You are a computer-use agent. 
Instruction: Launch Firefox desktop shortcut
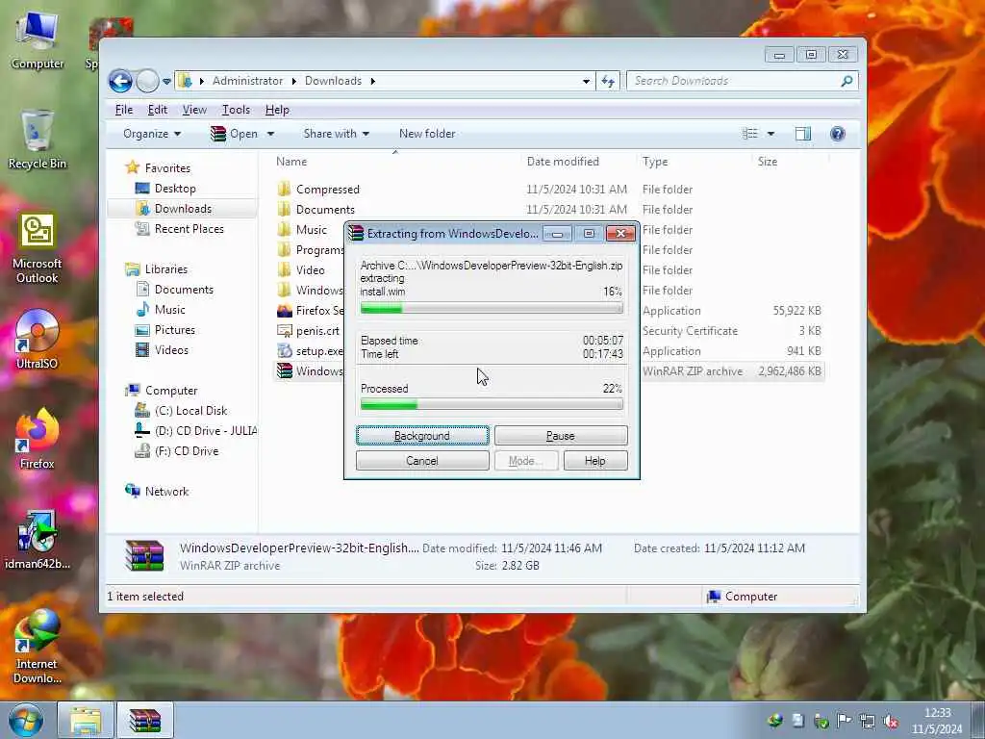38,439
